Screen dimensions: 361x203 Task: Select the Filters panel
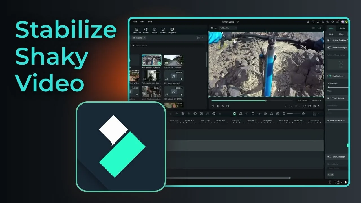(x=155, y=30)
